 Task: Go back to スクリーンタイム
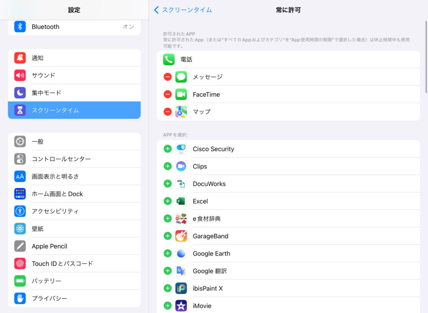[183, 10]
